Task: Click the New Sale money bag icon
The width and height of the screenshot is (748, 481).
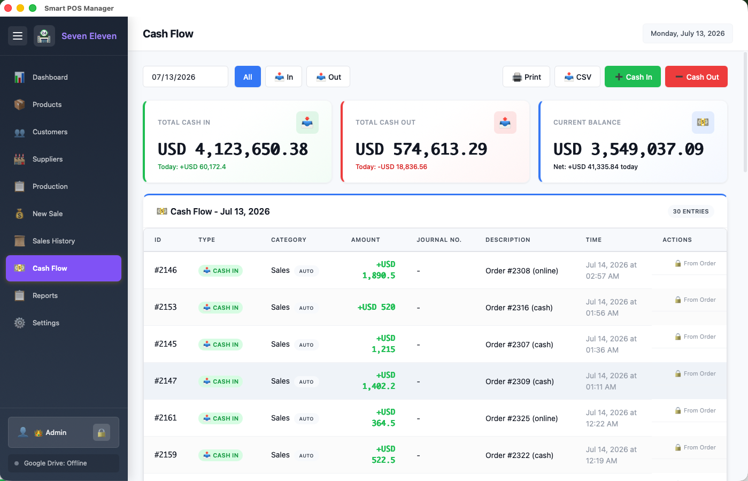Action: pyautogui.click(x=20, y=213)
